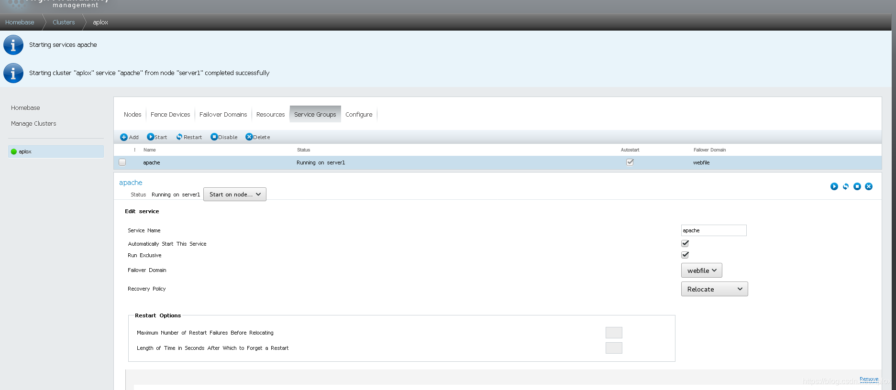The width and height of the screenshot is (896, 390).
Task: Switch to the Configure tab
Action: (x=359, y=115)
